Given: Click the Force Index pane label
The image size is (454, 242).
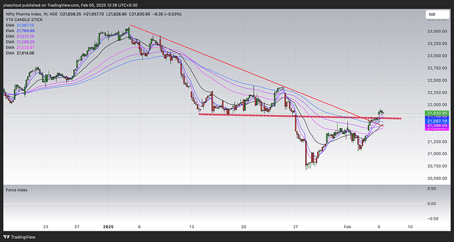Looking at the screenshot, I should pos(17,190).
